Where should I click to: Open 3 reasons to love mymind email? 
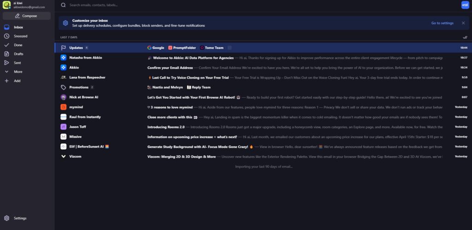pyautogui.click(x=263, y=107)
